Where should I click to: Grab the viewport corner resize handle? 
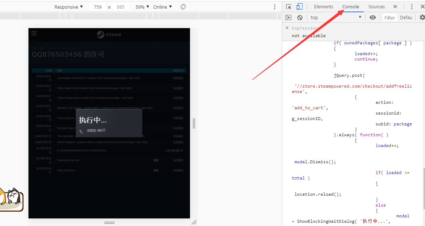point(194,222)
